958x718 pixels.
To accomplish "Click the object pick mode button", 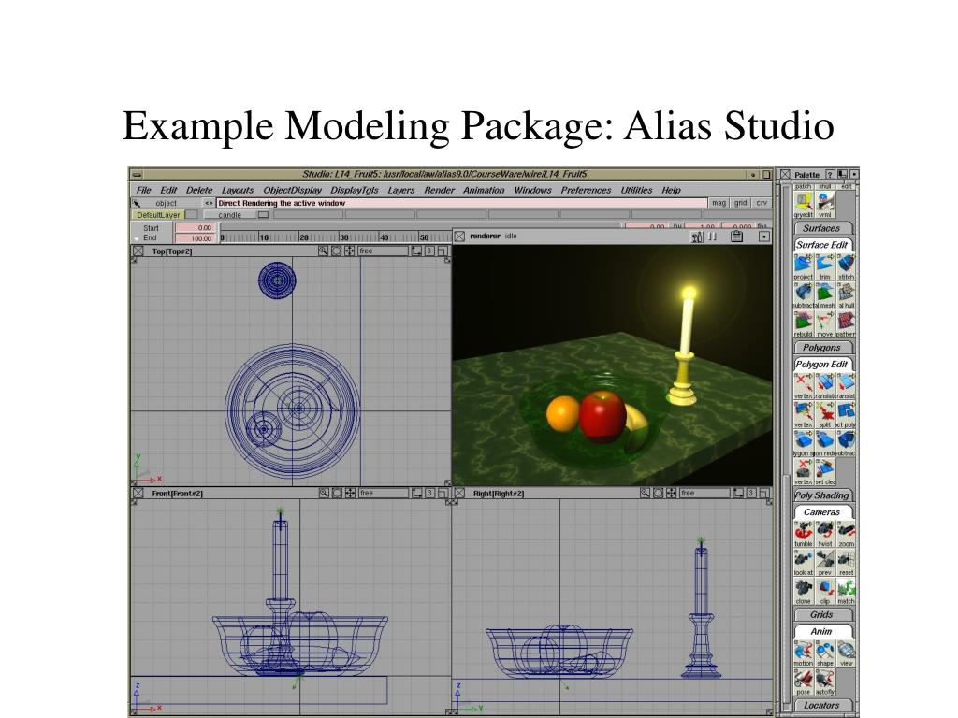I will tap(166, 203).
